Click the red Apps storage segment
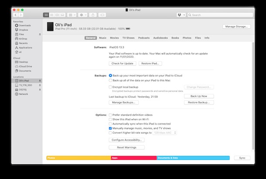Viewport: 266px width, 179px height. coord(134,158)
